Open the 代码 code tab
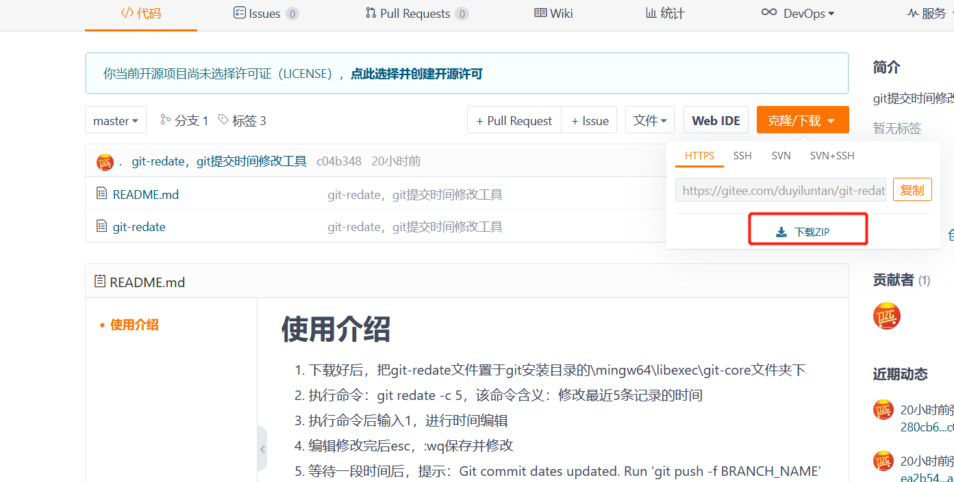 point(141,13)
